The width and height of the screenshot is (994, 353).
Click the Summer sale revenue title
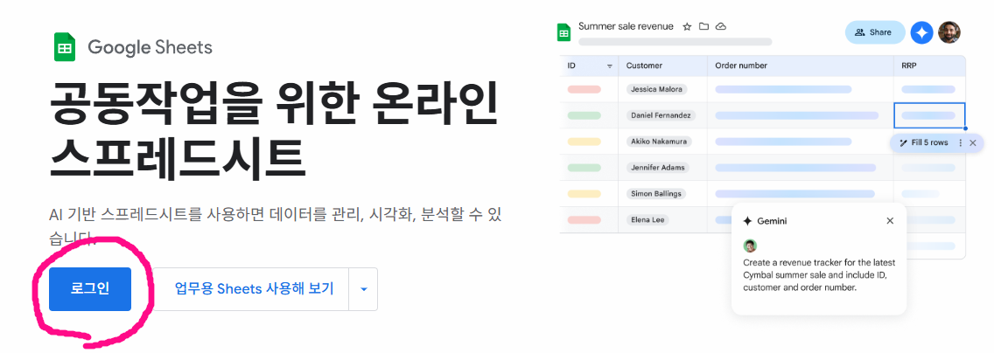[625, 26]
